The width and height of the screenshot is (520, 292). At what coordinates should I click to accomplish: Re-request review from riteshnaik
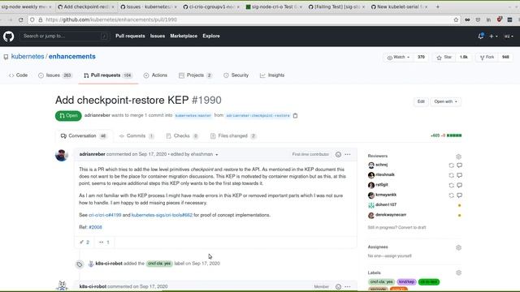[451, 175]
